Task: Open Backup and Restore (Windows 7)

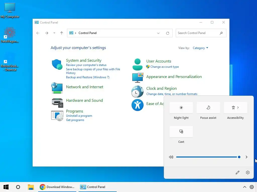Action: coord(88,77)
